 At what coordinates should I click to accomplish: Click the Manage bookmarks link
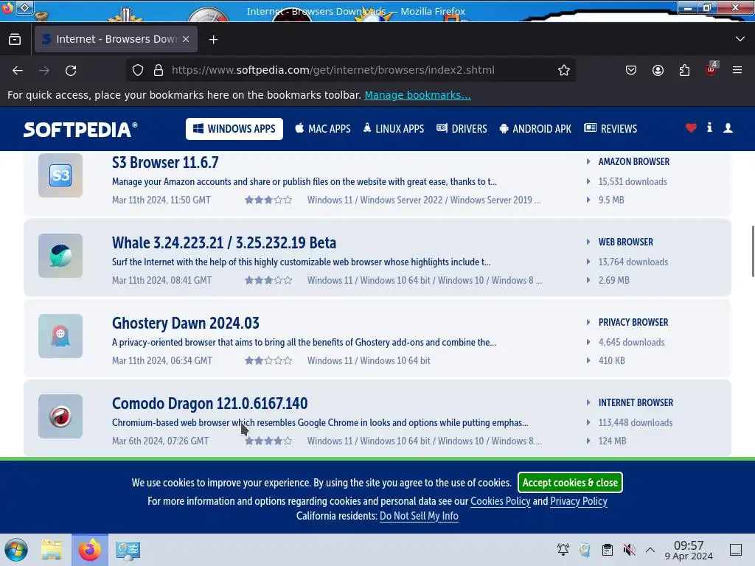[417, 95]
